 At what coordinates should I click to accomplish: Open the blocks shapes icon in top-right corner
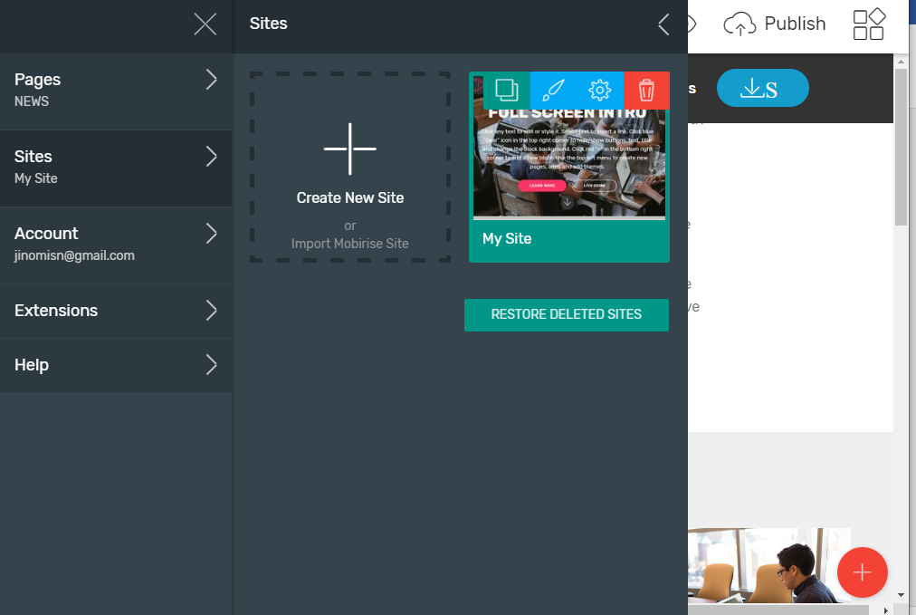click(x=869, y=24)
